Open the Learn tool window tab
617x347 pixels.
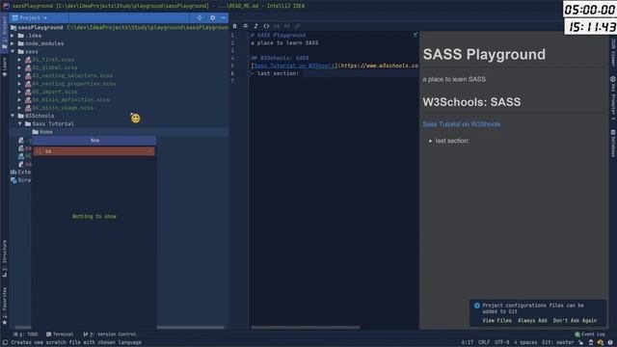click(4, 67)
